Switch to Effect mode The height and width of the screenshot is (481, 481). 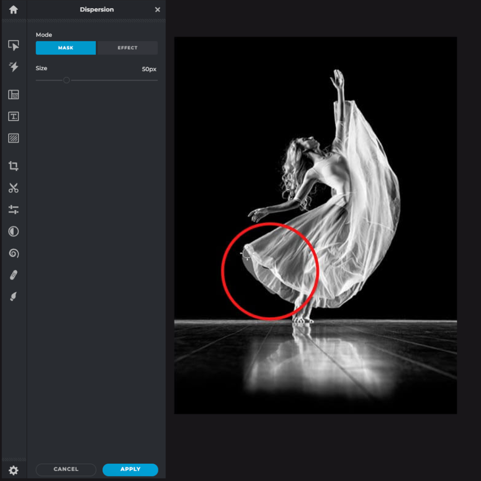tap(127, 47)
